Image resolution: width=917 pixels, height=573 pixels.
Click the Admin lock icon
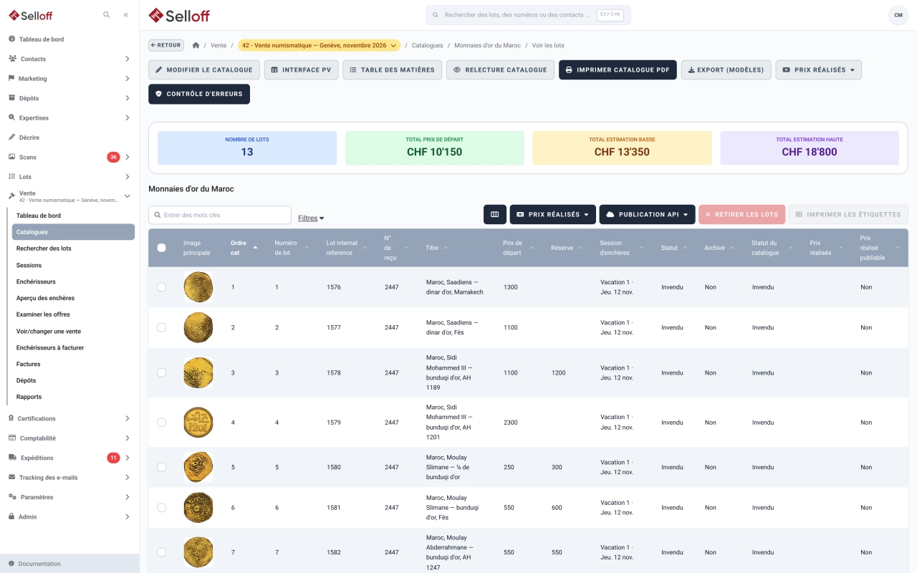coord(11,516)
